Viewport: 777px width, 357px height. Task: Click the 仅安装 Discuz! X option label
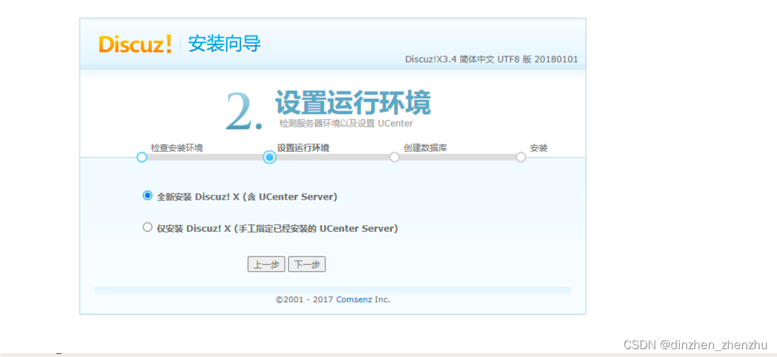click(278, 229)
